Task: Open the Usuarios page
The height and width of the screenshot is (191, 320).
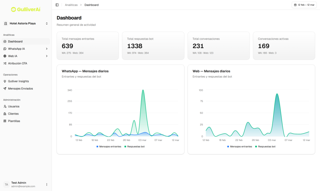Action: click(x=14, y=107)
